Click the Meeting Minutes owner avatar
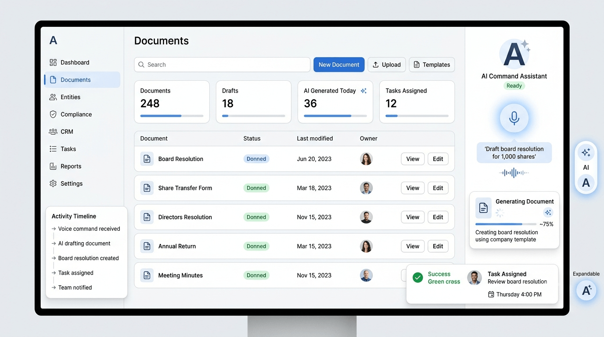Image resolution: width=604 pixels, height=337 pixels. pos(366,275)
